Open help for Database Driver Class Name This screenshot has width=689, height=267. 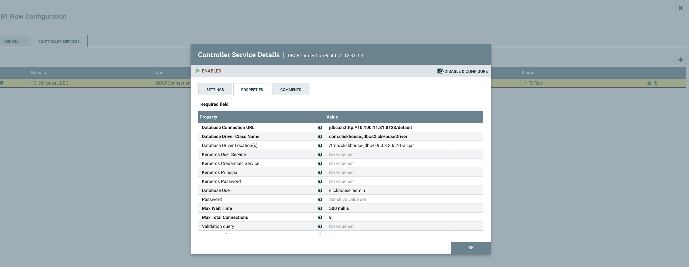tap(320, 136)
